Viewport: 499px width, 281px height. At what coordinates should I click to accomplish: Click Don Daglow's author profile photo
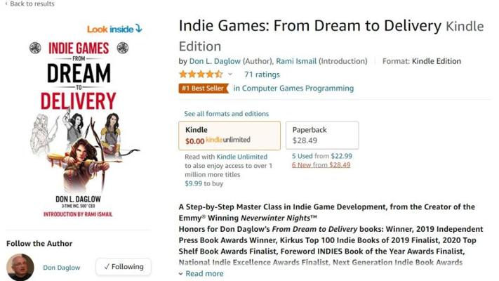pos(20,267)
